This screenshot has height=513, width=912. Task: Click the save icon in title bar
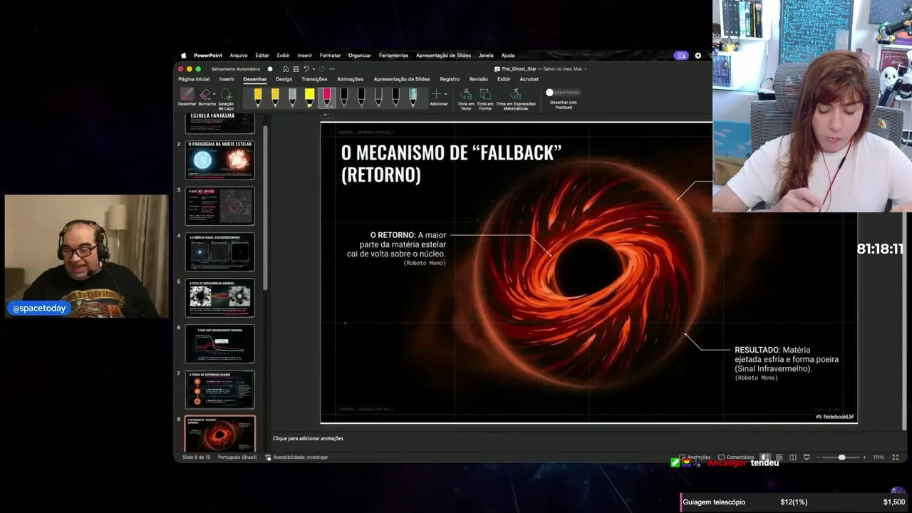coord(296,69)
